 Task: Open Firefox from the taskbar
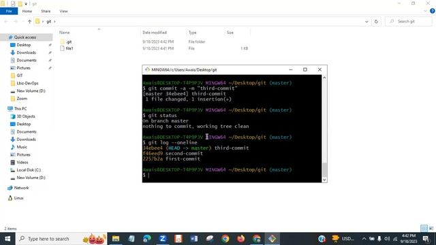(x=240, y=239)
